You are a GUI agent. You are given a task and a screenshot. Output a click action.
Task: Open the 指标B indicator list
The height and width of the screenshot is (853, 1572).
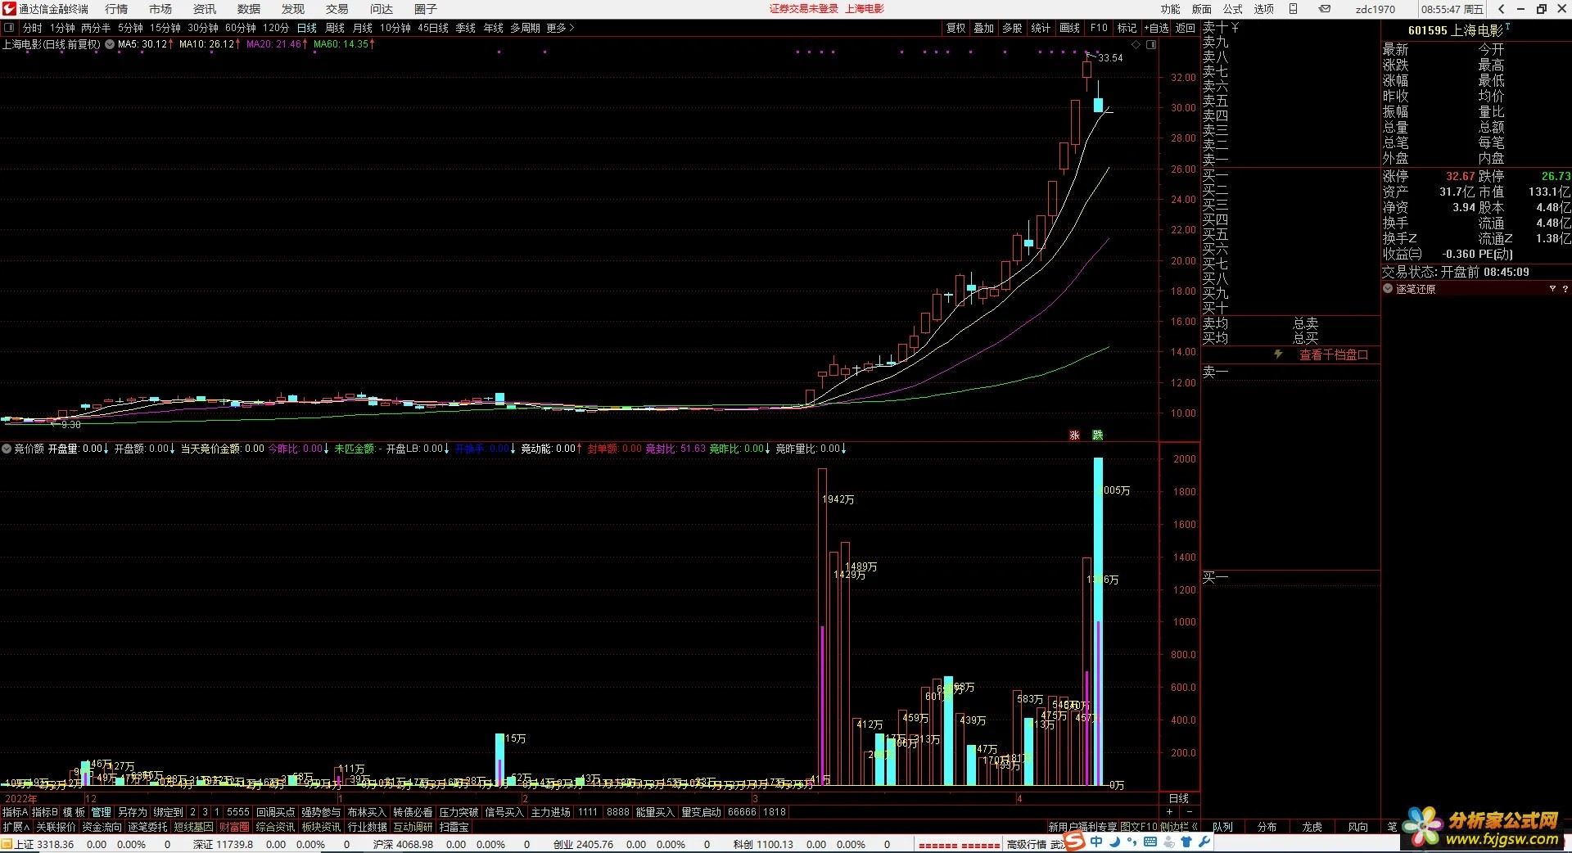click(x=44, y=812)
